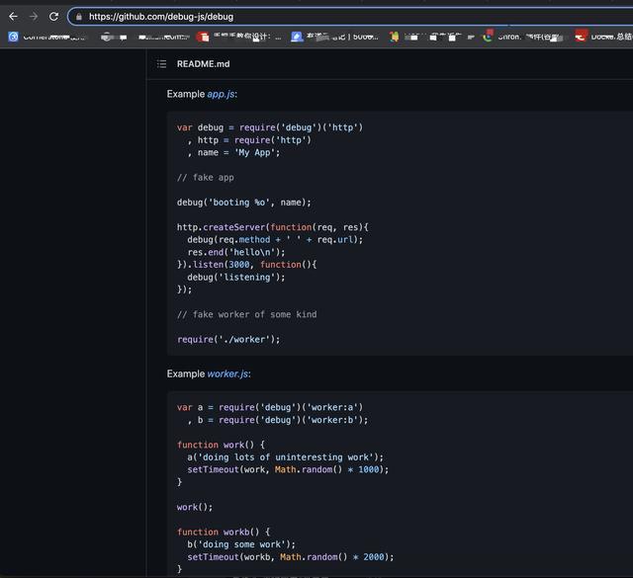Click "// fake worker of some kind" comment

(246, 314)
